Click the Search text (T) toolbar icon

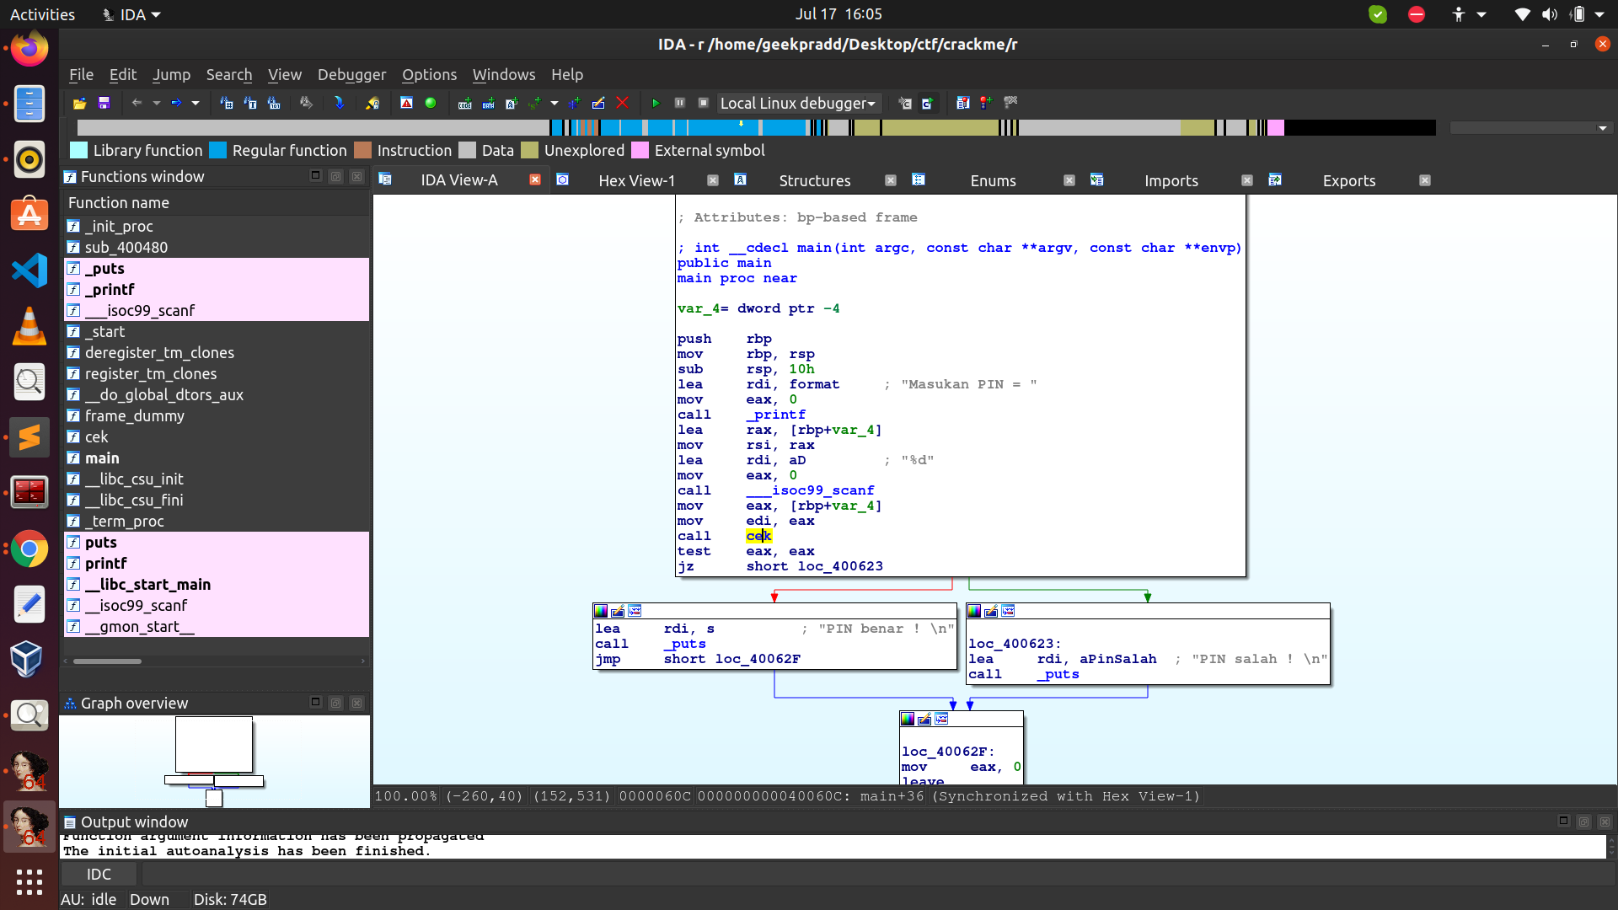(250, 103)
